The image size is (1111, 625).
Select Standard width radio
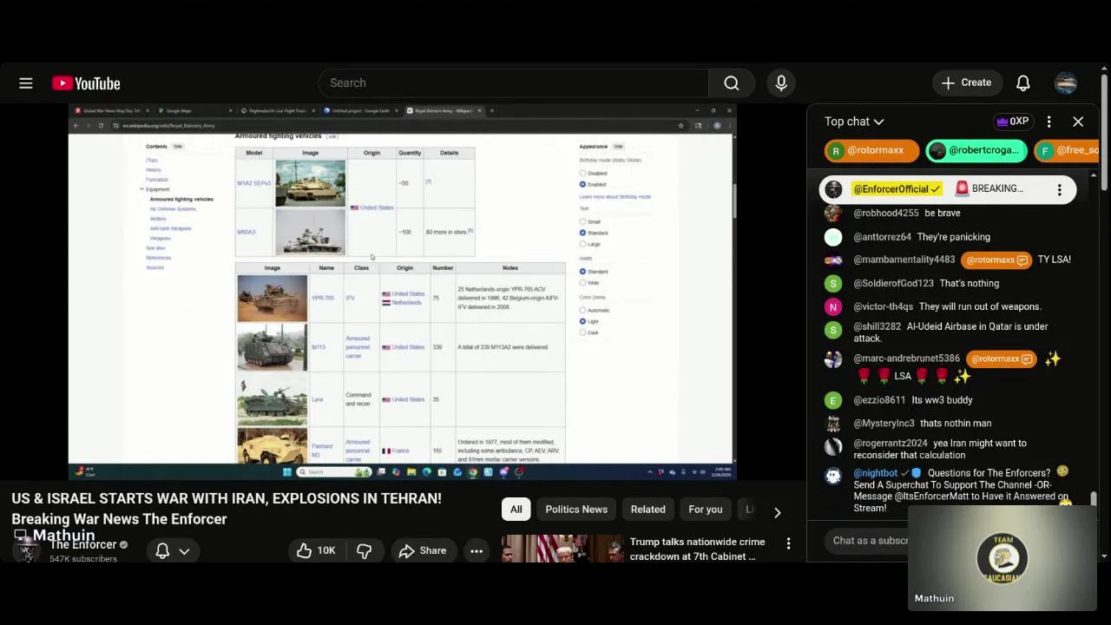coord(582,272)
